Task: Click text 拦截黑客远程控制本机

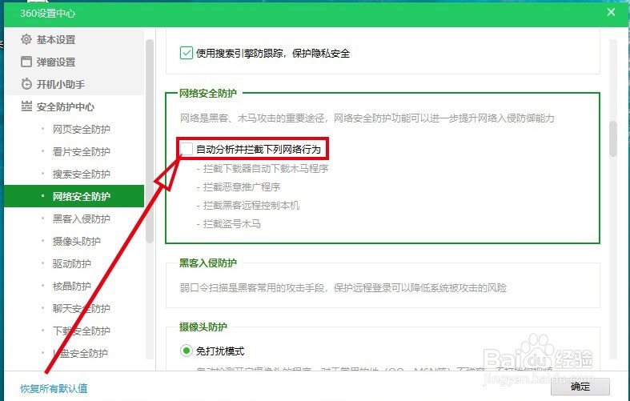Action: pyautogui.click(x=251, y=206)
